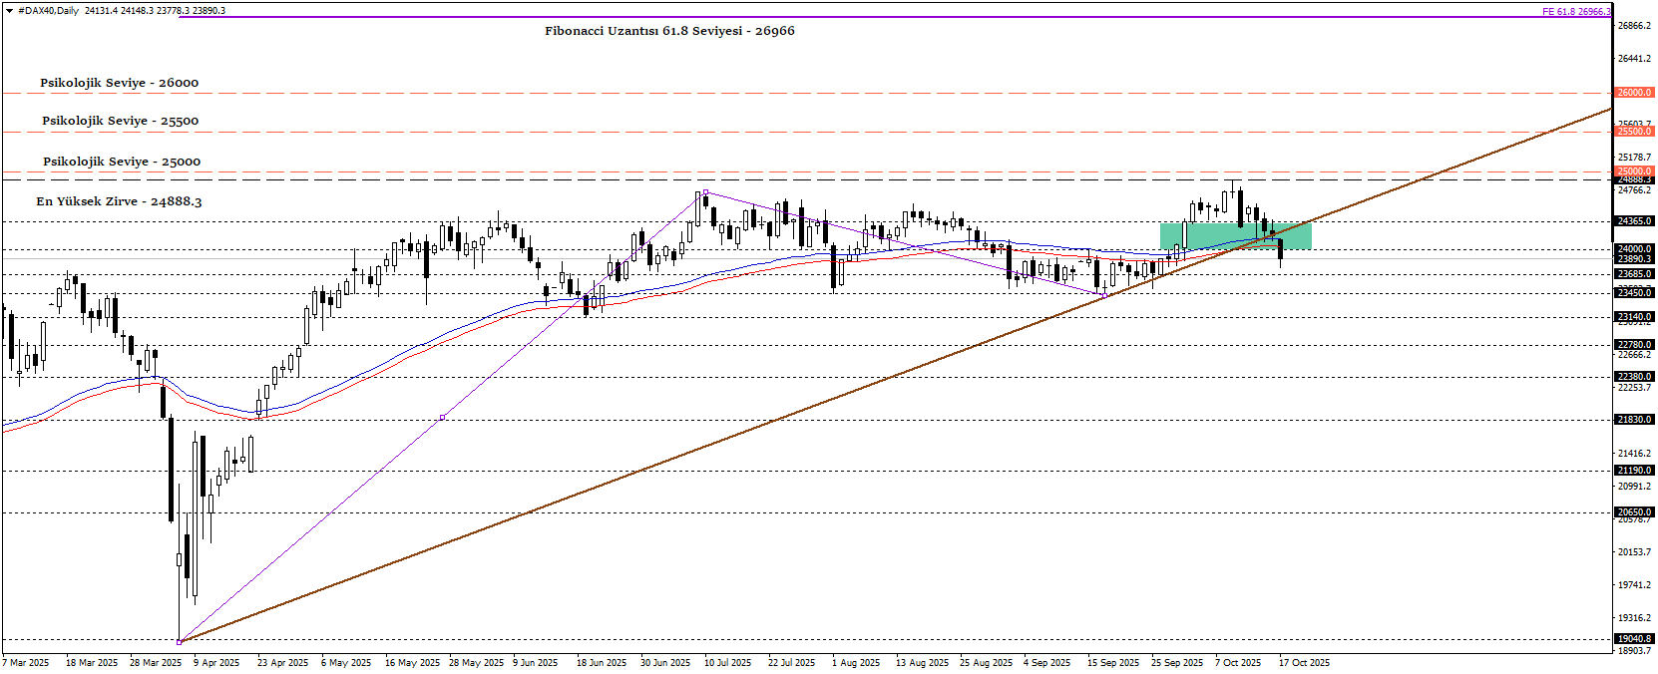The height and width of the screenshot is (674, 1658).
Task: Select the 24365.0 price level tag
Action: (1634, 221)
